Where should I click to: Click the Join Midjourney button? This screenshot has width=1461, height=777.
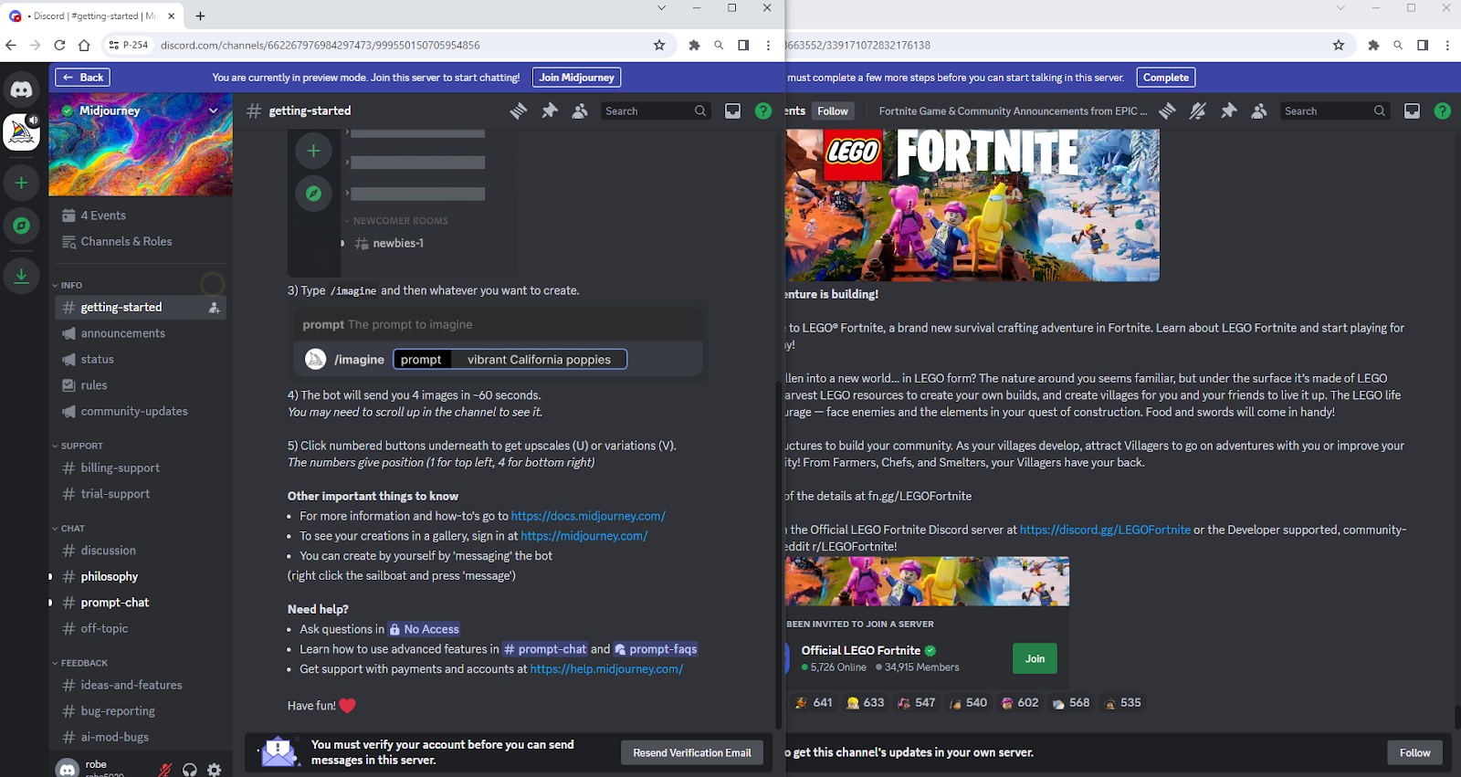576,78
